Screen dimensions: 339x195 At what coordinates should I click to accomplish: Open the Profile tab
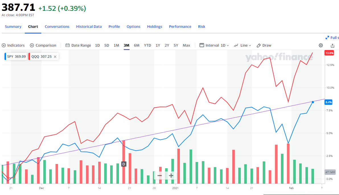[x=114, y=26]
